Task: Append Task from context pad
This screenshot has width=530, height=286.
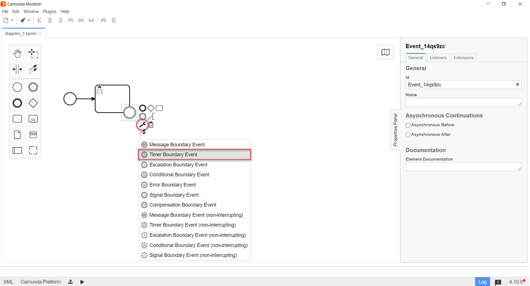Action: click(159, 108)
